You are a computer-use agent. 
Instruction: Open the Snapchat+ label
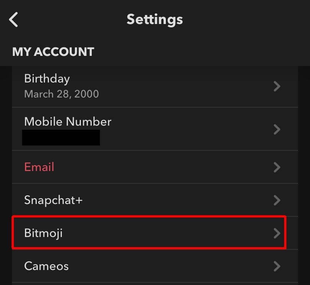click(53, 200)
